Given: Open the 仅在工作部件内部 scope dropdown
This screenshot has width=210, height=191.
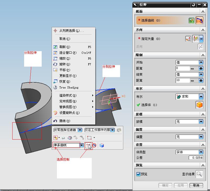Looking at the screenshot, I should (113, 130).
